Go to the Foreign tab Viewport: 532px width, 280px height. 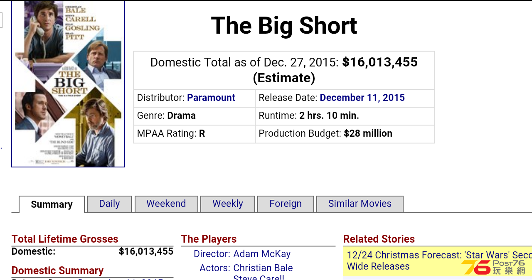tap(286, 204)
